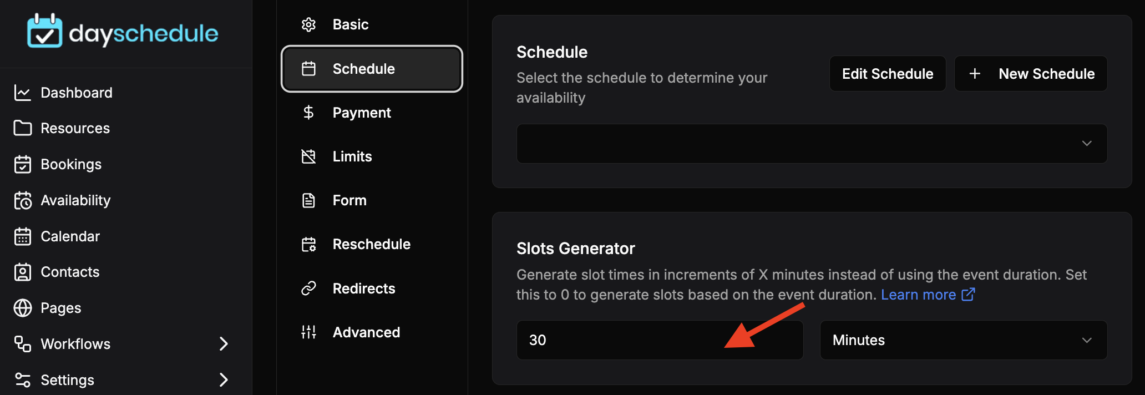
Task: Expand the Workflows submenu chevron
Action: [224, 344]
